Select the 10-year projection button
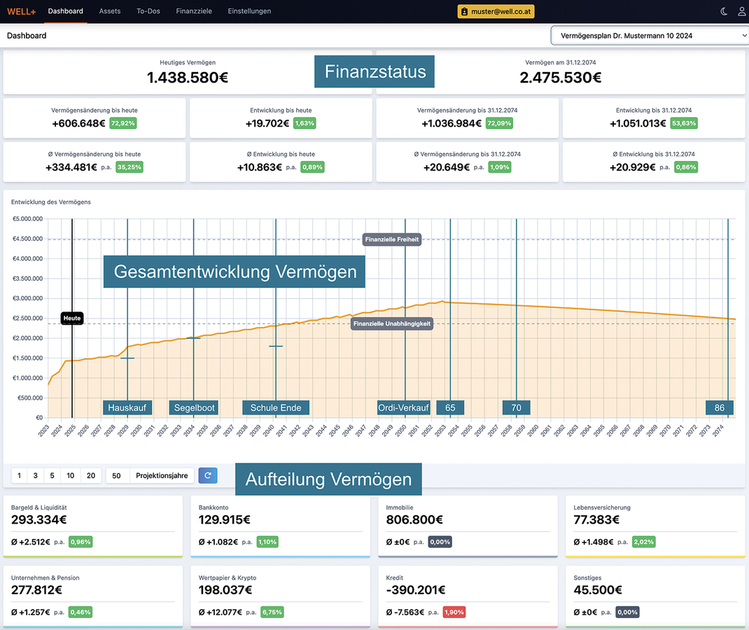The height and width of the screenshot is (630, 749). 70,475
